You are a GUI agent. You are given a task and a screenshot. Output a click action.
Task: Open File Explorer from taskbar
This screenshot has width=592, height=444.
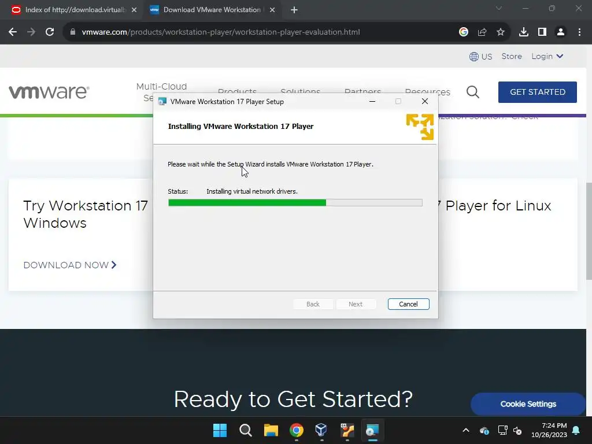[271, 430]
